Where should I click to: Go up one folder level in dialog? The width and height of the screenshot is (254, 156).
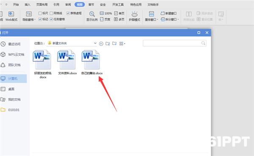coord(108,44)
